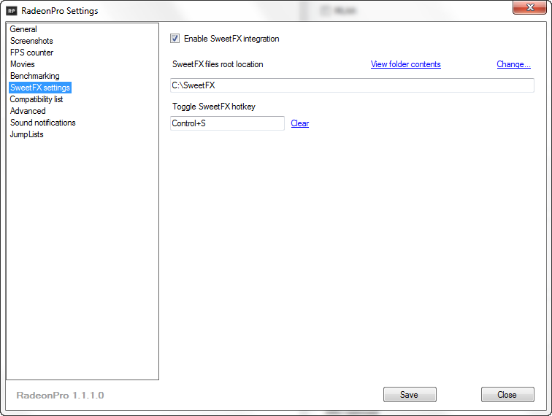Focus the SweetFX root location field
Screen dimensions: 552x416
[352, 85]
